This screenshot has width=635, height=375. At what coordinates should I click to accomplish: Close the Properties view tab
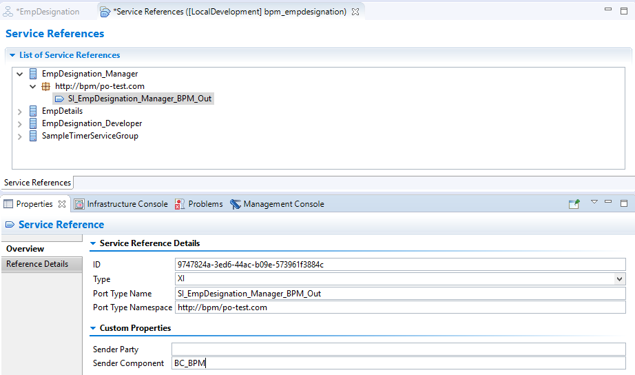tap(61, 204)
